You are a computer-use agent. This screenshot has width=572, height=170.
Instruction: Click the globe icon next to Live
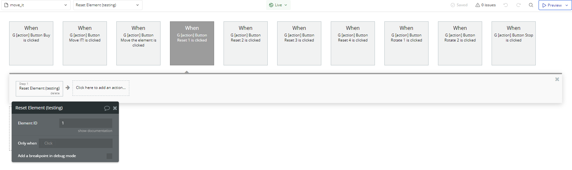tap(271, 5)
